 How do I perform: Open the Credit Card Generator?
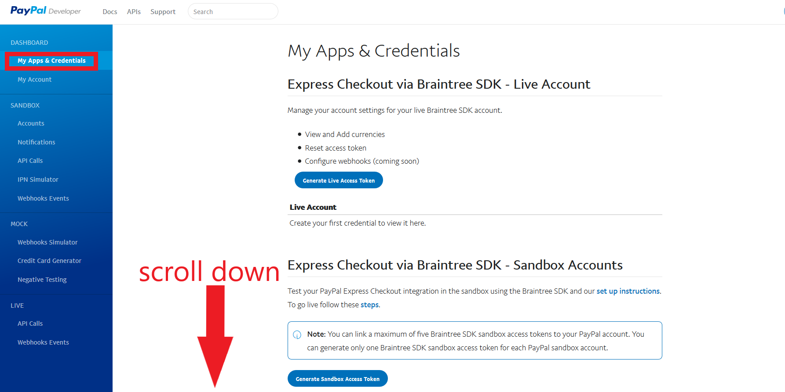point(49,261)
